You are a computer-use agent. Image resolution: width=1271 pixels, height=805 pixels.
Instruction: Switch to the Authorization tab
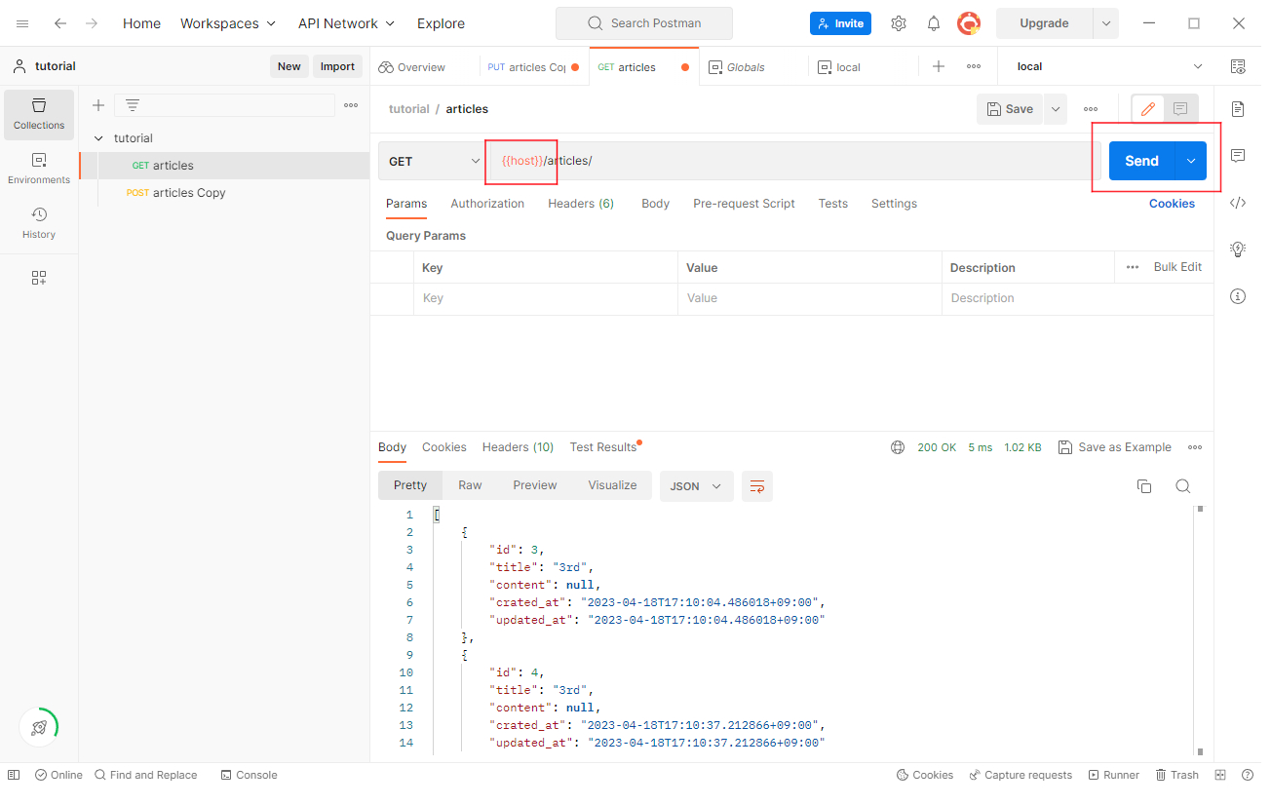pyautogui.click(x=487, y=204)
